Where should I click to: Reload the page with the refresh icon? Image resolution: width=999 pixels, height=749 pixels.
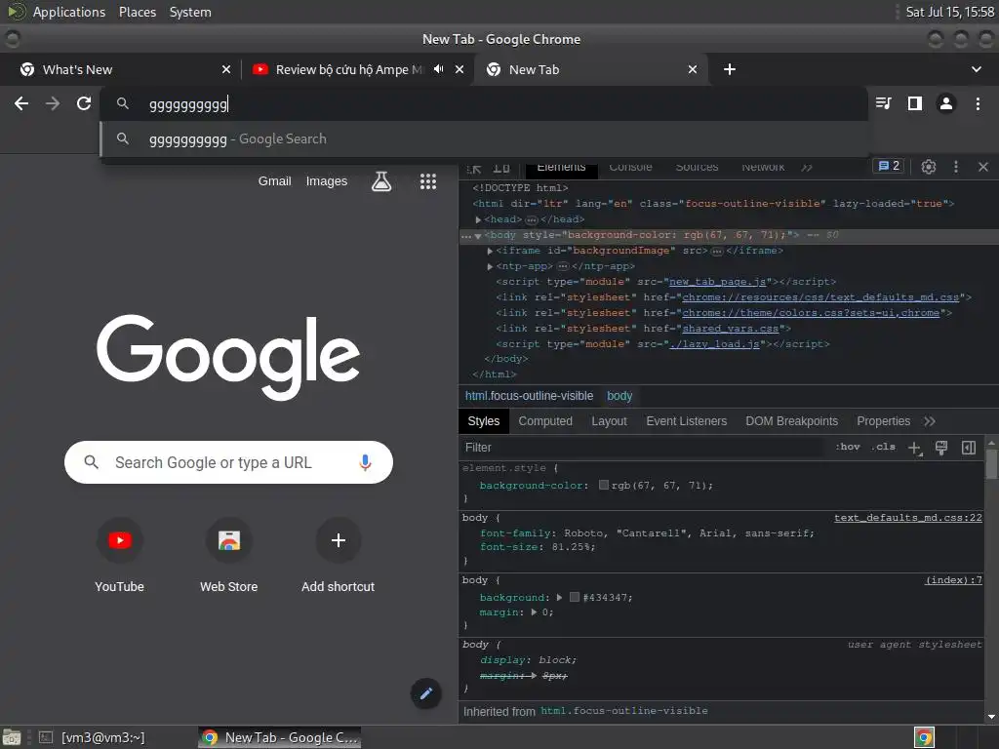pyautogui.click(x=84, y=103)
